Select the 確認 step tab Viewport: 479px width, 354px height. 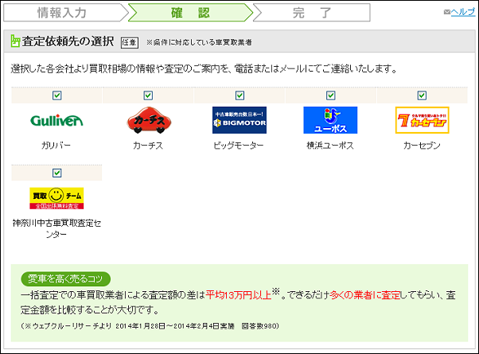click(x=190, y=13)
